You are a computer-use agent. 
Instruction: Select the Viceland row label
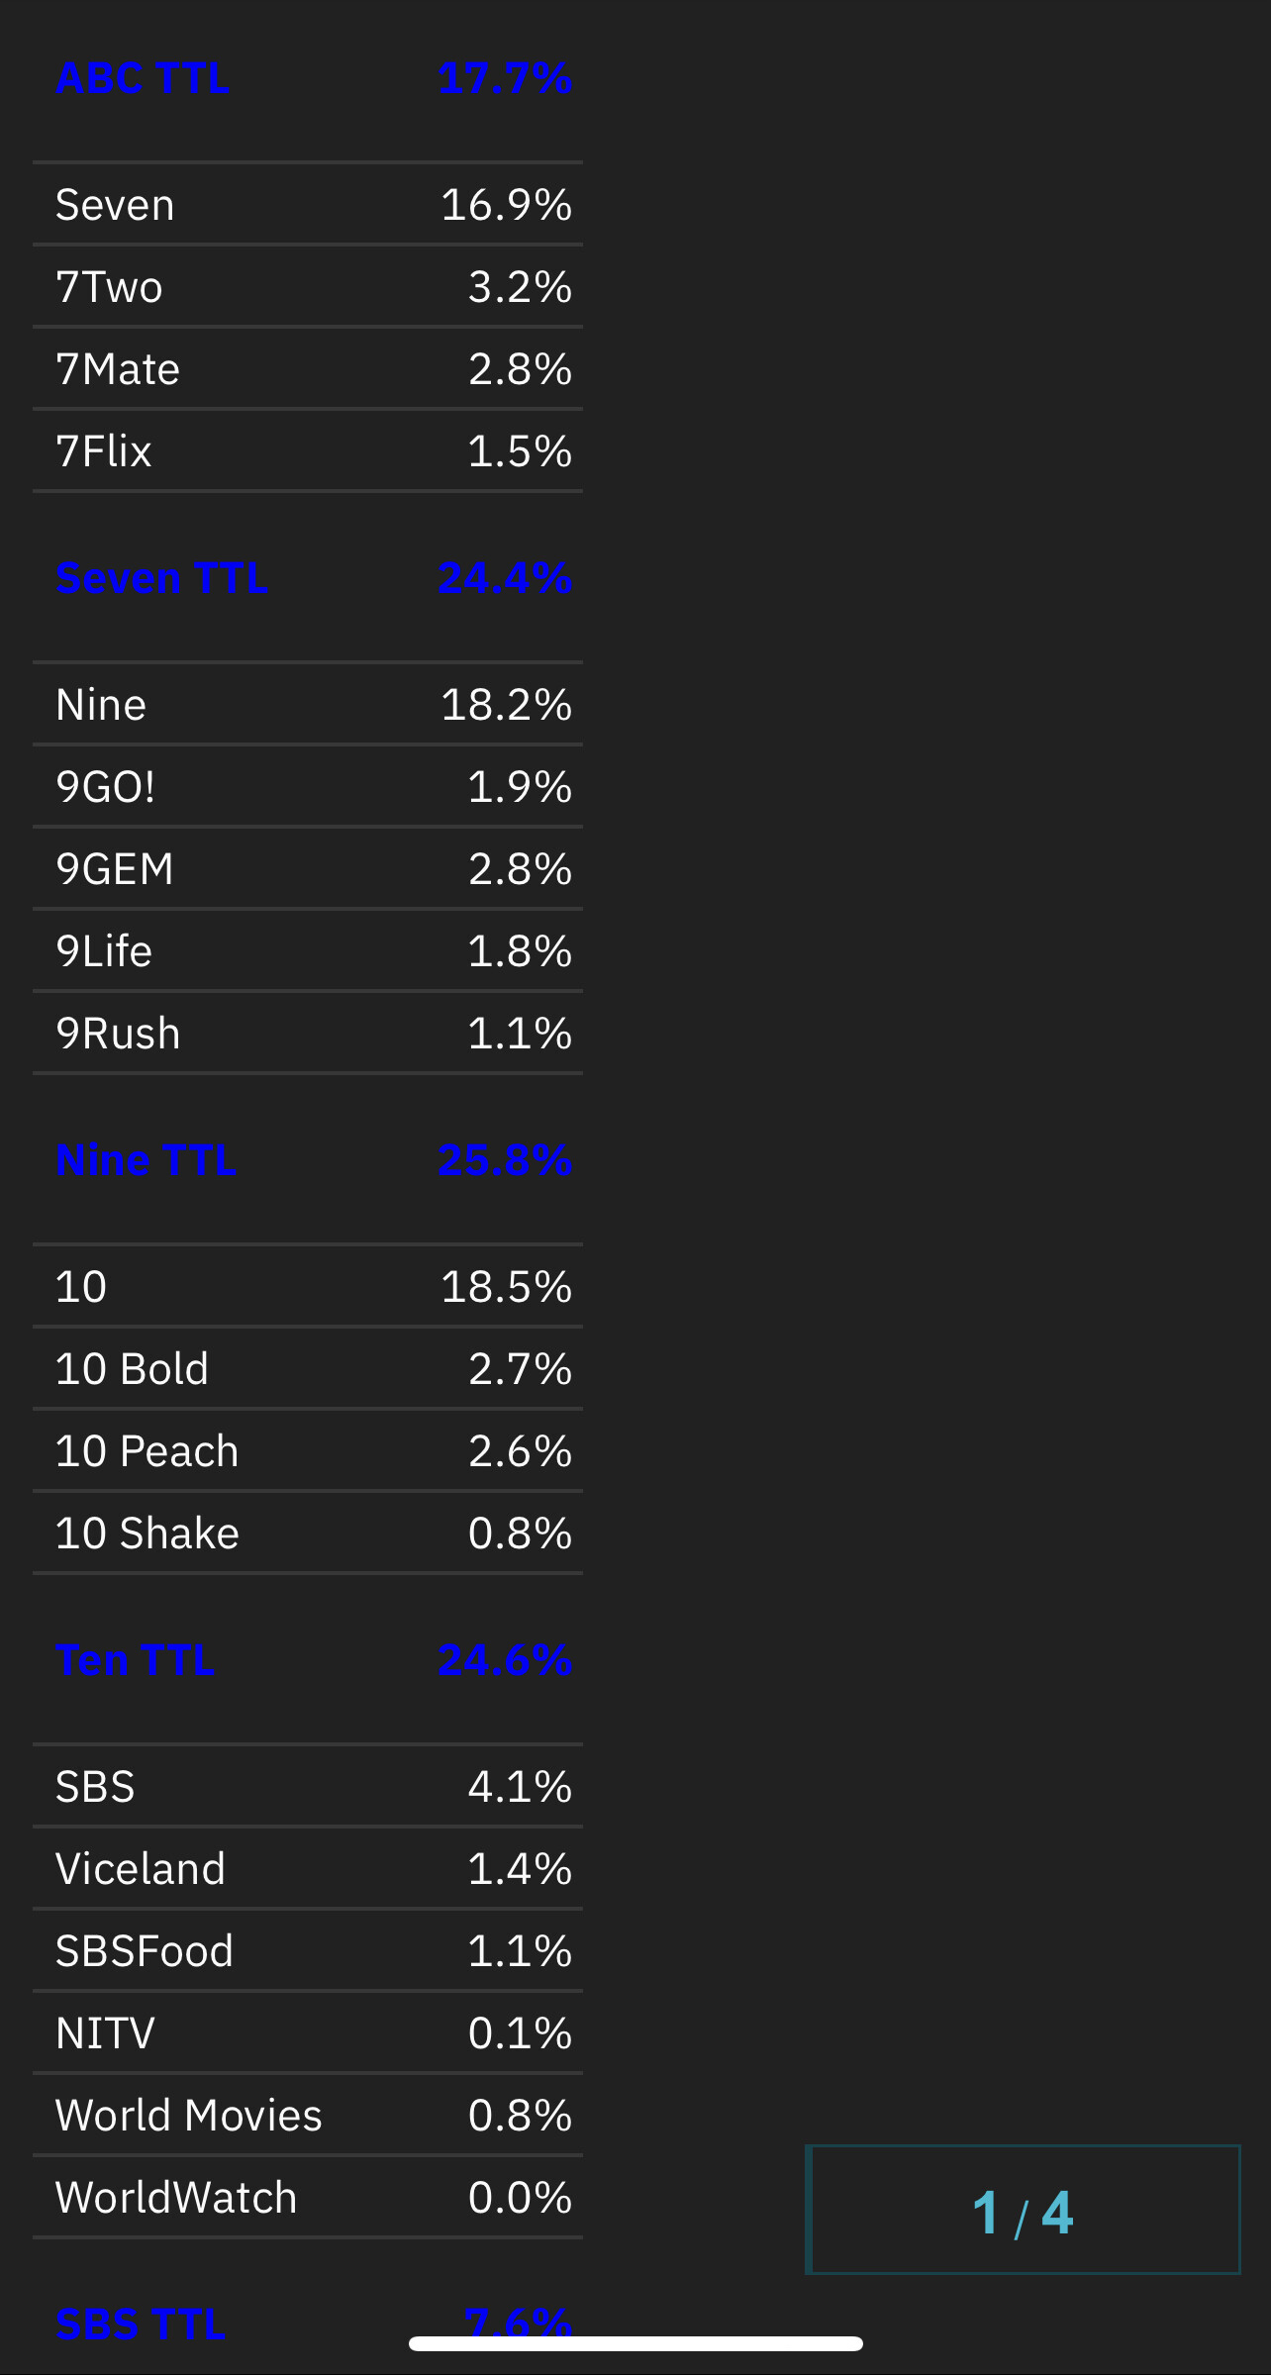click(x=141, y=1869)
